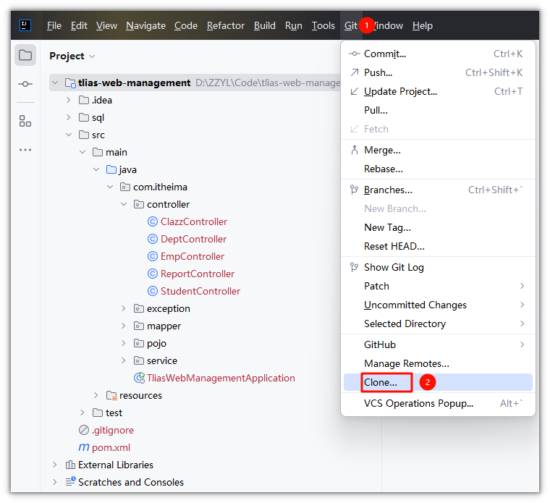Open the Project tool window folder icon

(25, 55)
